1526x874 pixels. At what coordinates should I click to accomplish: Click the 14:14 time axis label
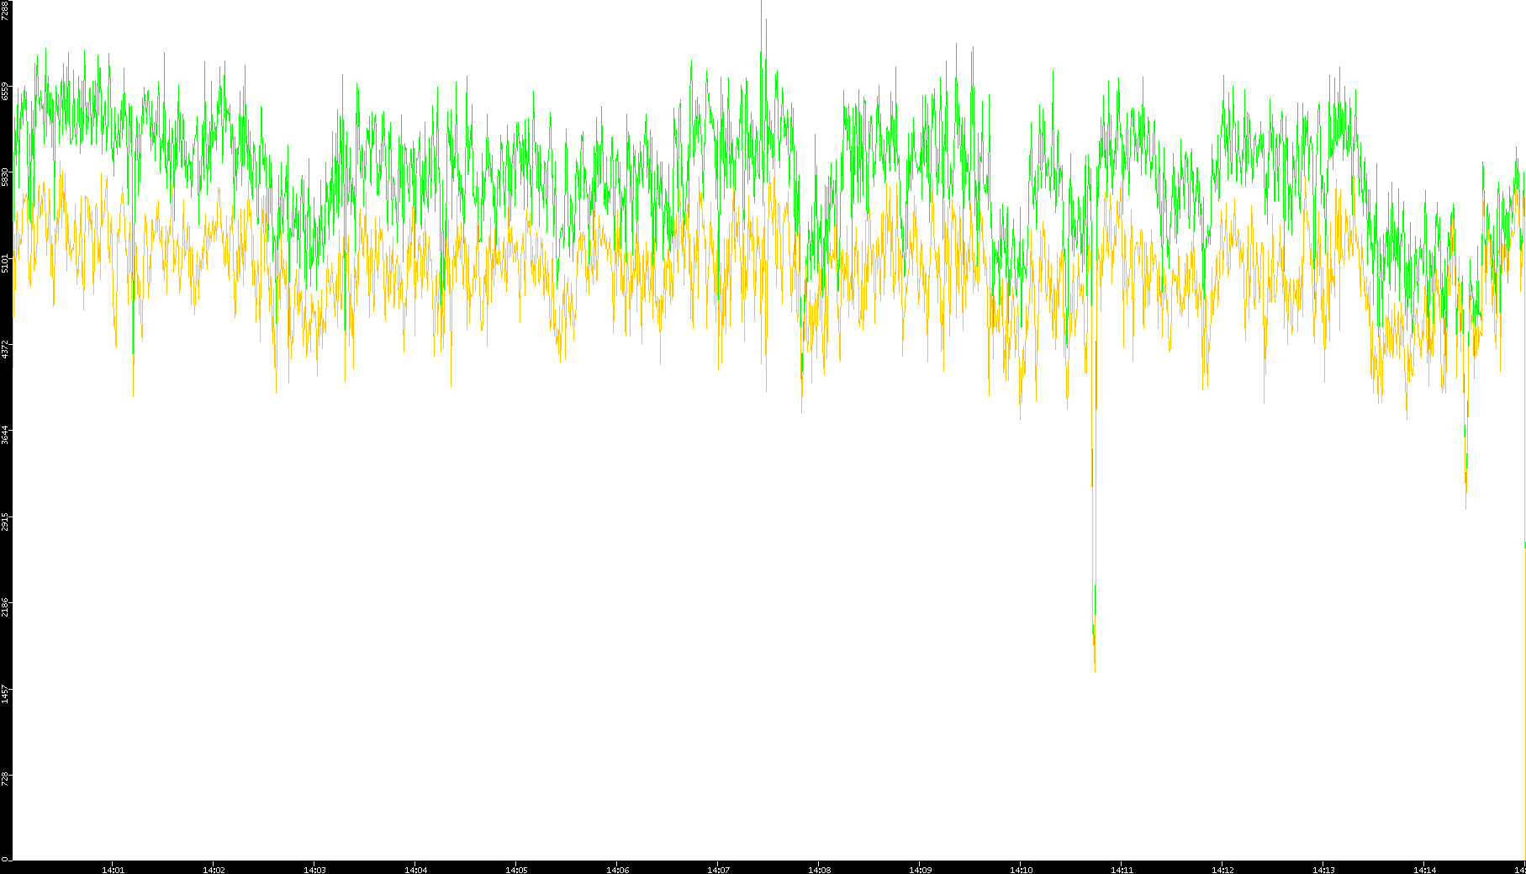[1424, 870]
